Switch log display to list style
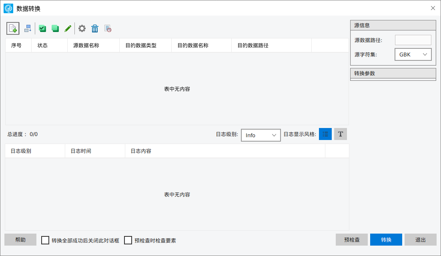Image resolution: width=441 pixels, height=256 pixels. [x=325, y=134]
